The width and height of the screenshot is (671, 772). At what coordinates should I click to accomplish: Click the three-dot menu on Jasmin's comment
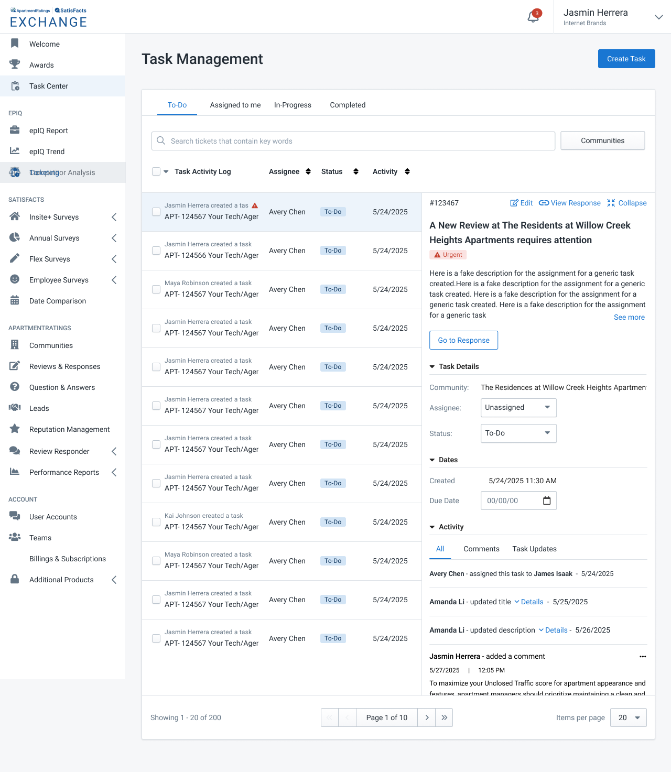click(x=643, y=657)
